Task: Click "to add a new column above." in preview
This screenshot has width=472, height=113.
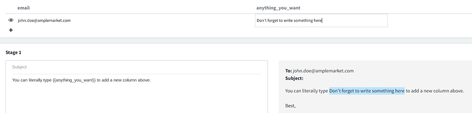Action: [x=435, y=91]
